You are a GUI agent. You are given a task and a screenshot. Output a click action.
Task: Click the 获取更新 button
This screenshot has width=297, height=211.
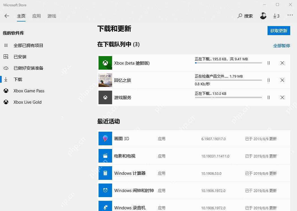pyautogui.click(x=279, y=31)
